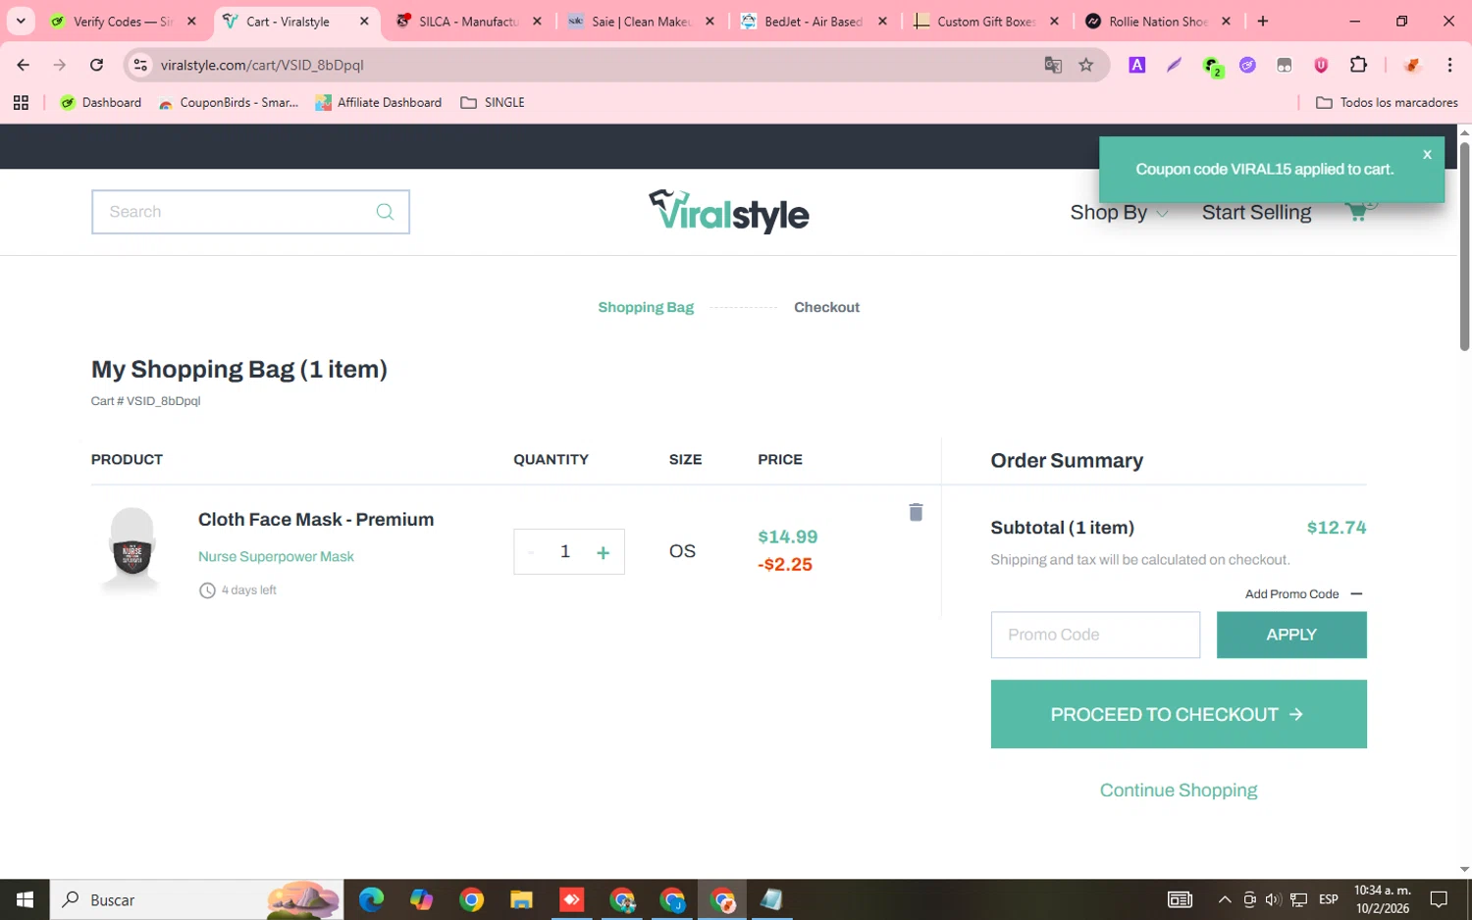Click the taskbar Buscar search box
Screen dimensions: 1472x920
coord(196,899)
